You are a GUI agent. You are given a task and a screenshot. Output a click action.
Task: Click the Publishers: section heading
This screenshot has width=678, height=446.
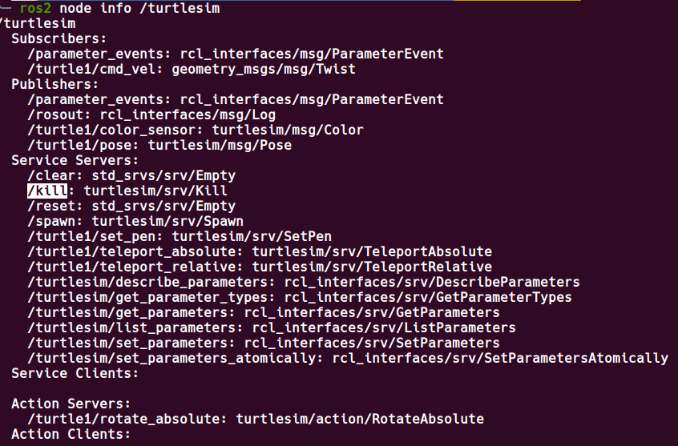tap(54, 84)
